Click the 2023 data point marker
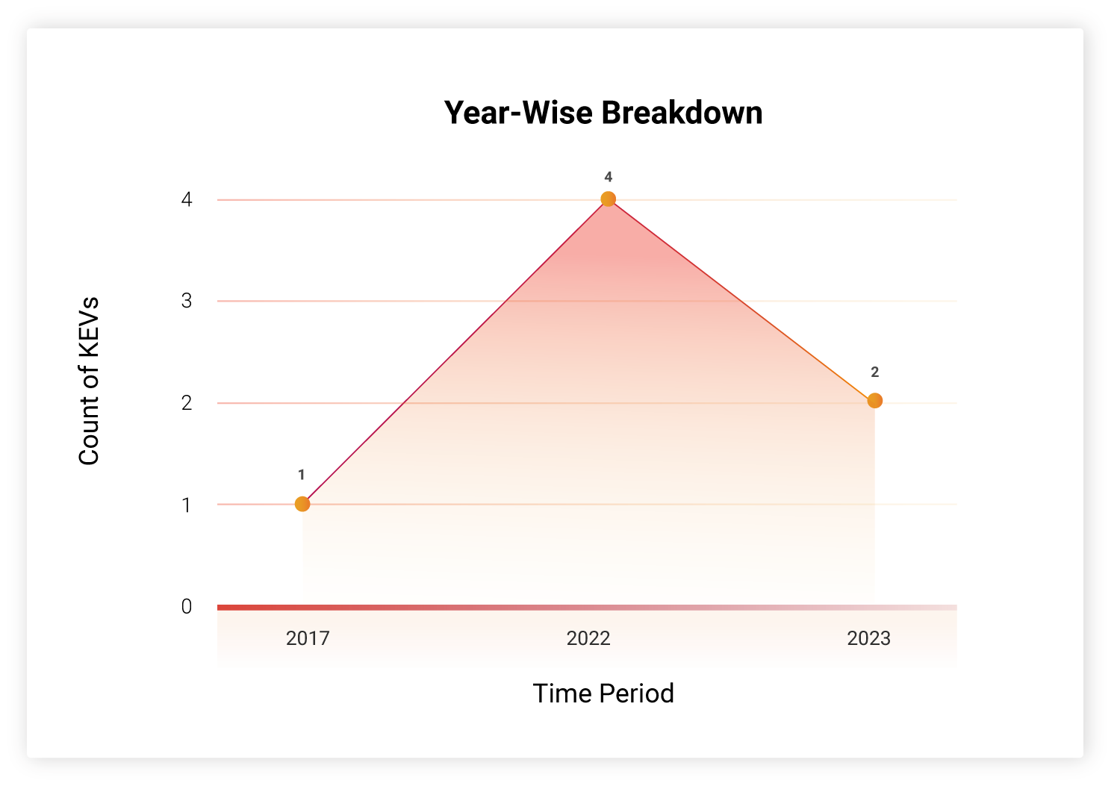The width and height of the screenshot is (1120, 792). pos(875,401)
